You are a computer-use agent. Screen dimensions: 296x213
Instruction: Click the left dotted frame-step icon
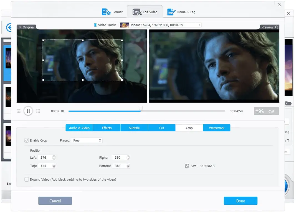point(19,111)
